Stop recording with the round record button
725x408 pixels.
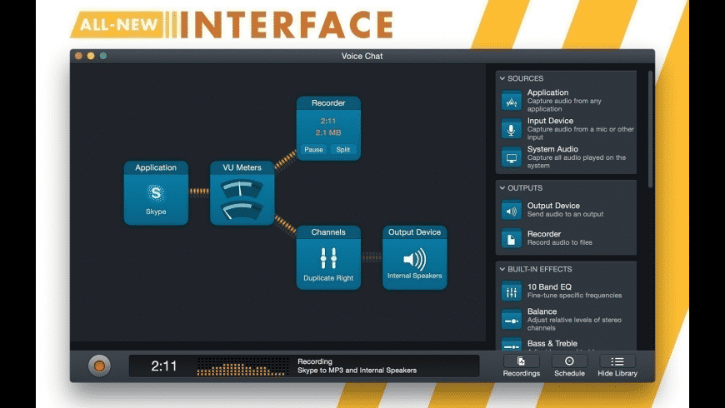click(x=99, y=366)
